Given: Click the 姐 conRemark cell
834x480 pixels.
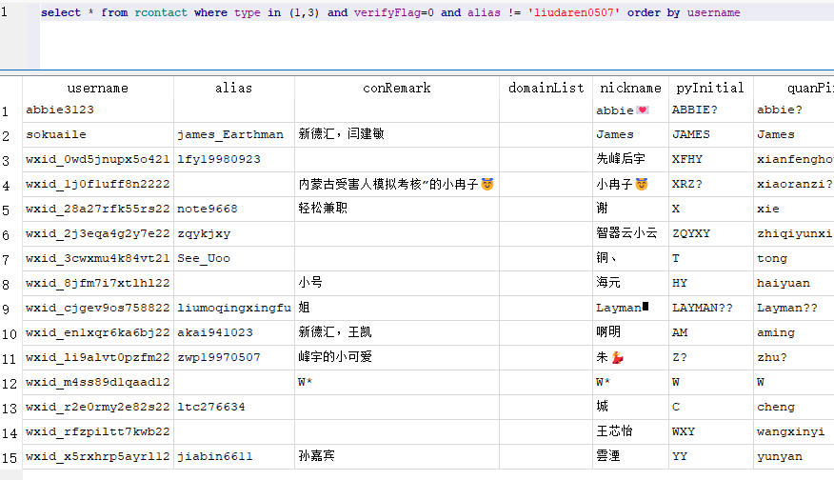Looking at the screenshot, I should point(397,308).
